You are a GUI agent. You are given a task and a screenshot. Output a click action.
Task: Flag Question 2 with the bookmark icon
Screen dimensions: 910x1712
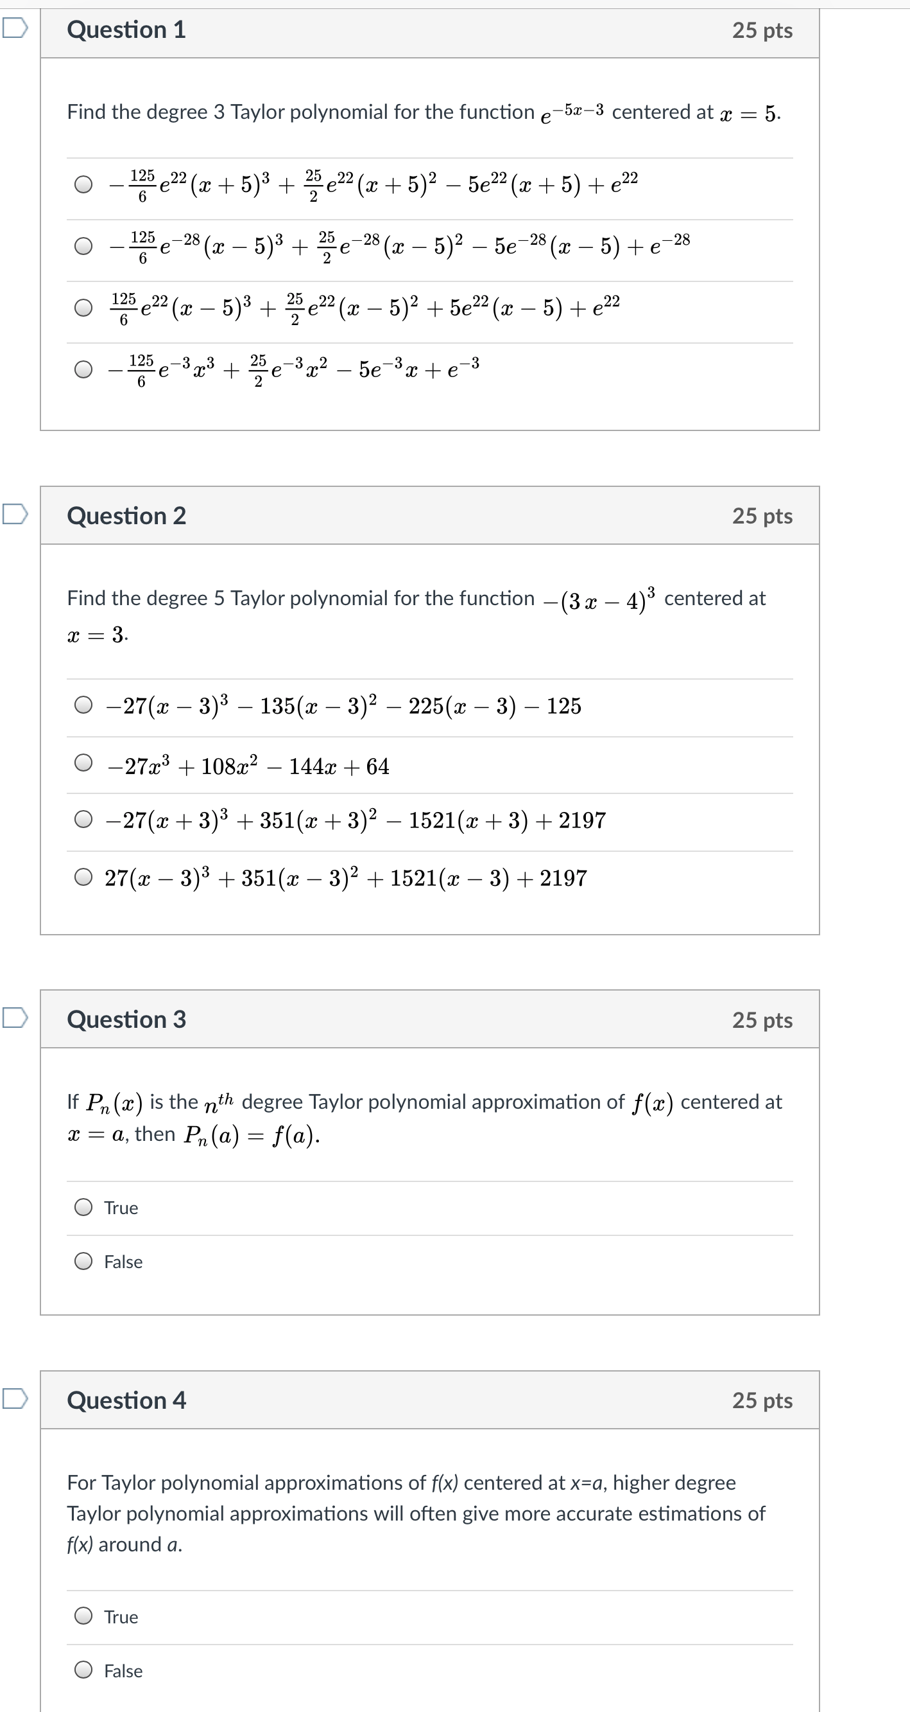tap(15, 514)
